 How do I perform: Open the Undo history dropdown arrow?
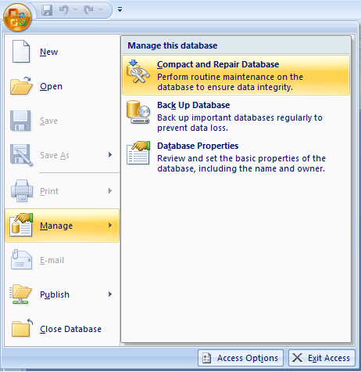[x=76, y=10]
